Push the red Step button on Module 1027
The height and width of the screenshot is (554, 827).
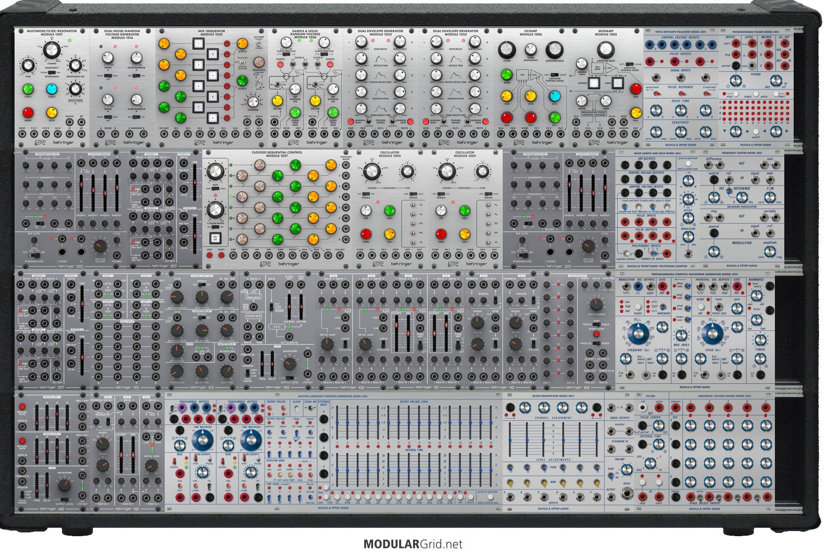(209, 256)
